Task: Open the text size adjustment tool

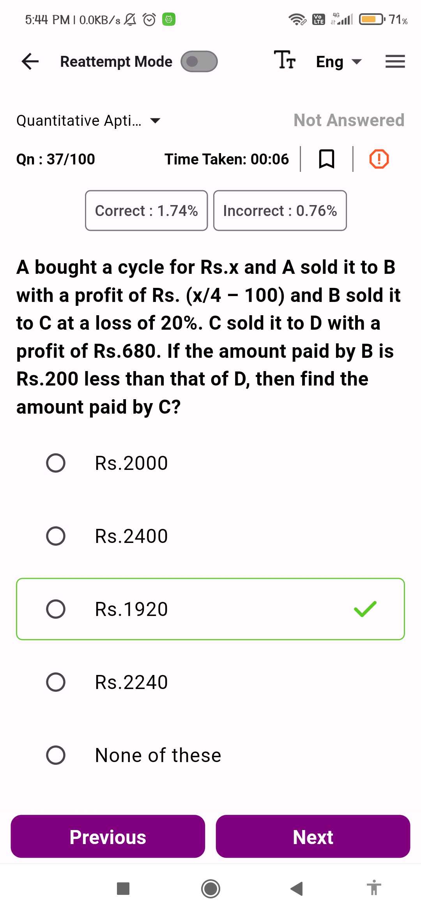Action: pos(285,61)
